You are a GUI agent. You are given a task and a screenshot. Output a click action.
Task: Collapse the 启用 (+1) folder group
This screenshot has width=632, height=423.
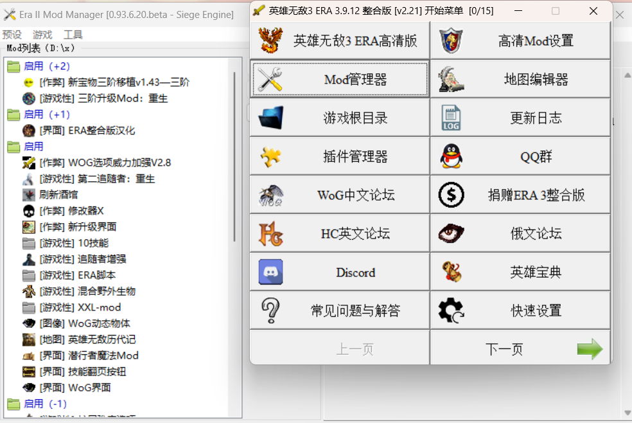[x=13, y=115]
